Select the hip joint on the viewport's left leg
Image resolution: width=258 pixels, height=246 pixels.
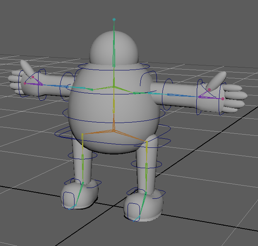click(83, 134)
